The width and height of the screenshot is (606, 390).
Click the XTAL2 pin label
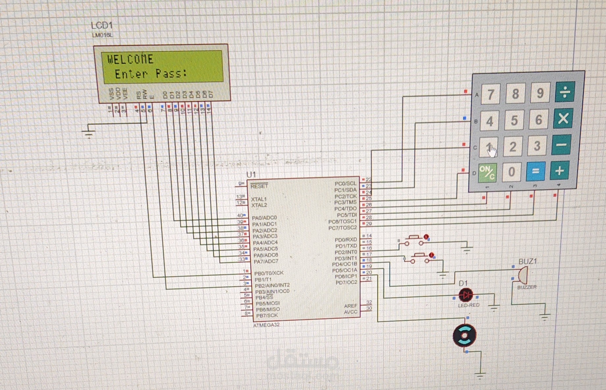(259, 205)
